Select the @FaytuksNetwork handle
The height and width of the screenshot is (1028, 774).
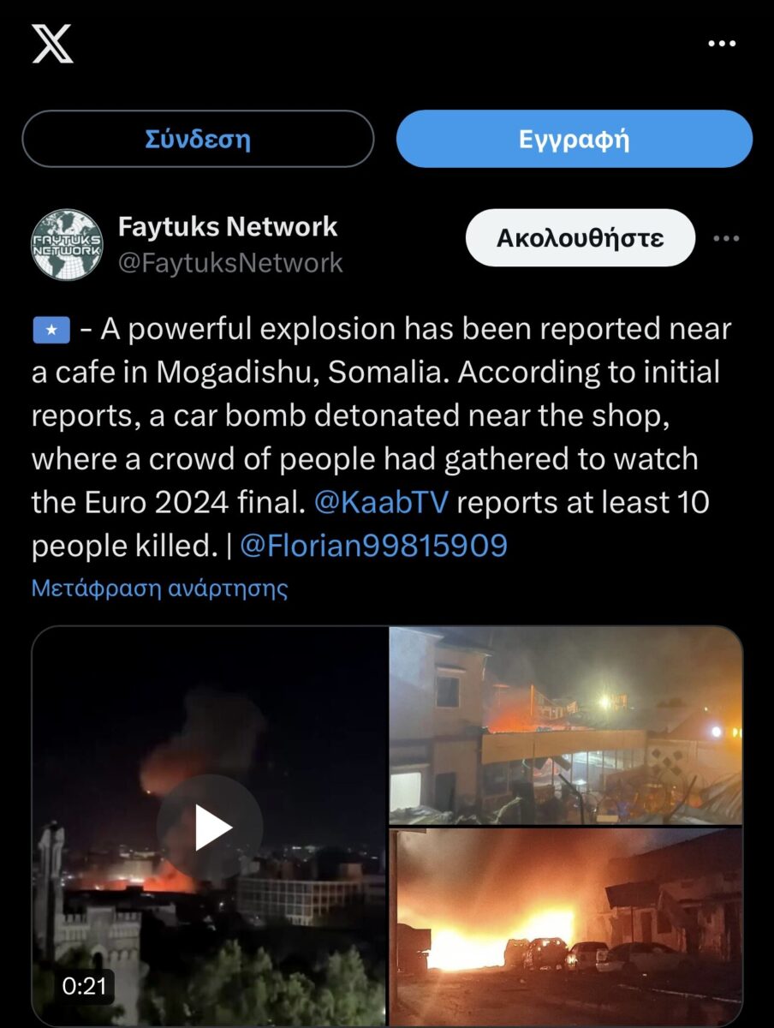pyautogui.click(x=230, y=263)
